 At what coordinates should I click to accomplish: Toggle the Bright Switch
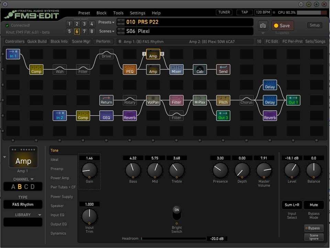177,214
